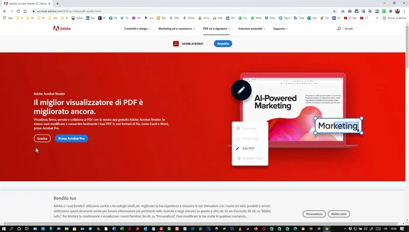Viewport: 409px width, 232px height.
Task: Bookmark this page with the star icon
Action: pos(335,11)
